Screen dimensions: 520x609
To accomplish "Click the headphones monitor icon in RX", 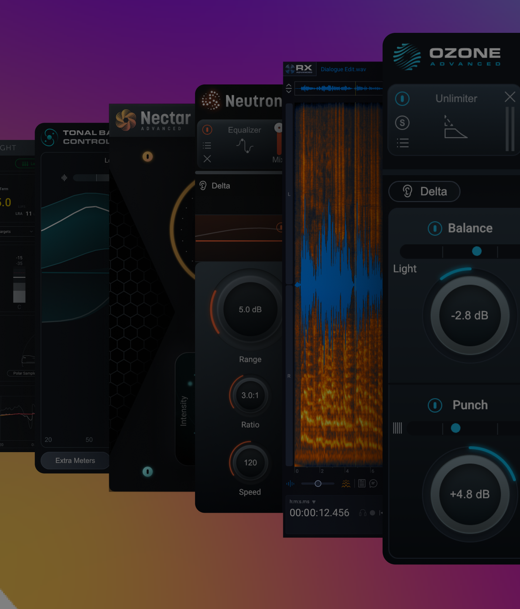I will point(363,513).
